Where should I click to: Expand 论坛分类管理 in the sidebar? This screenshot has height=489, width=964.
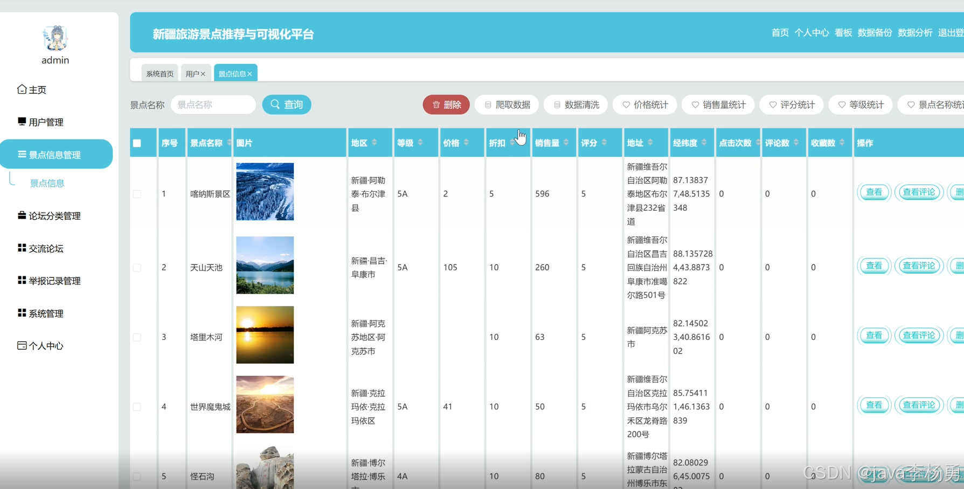point(49,216)
